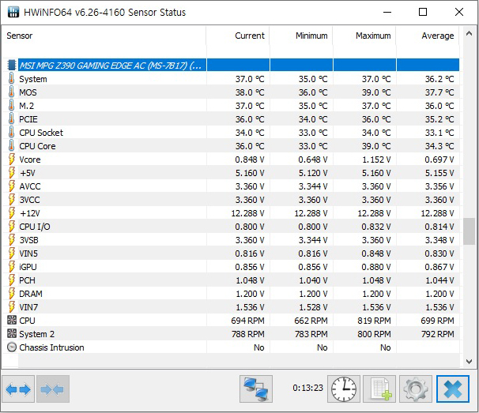Viewport: 479px width, 413px height.
Task: Click +12V current value 12.288 V
Action: (x=247, y=213)
